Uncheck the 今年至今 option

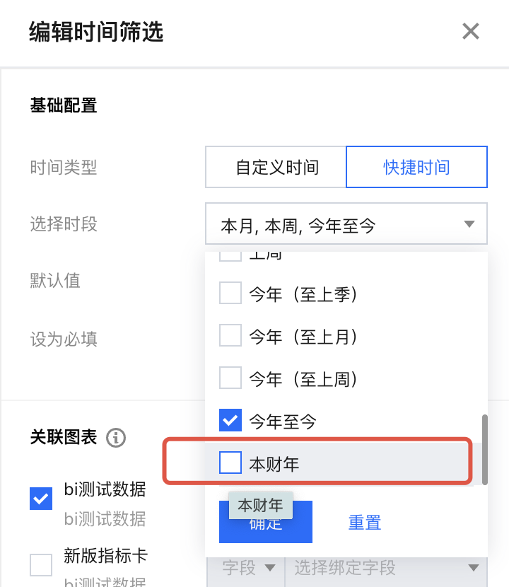click(x=230, y=421)
